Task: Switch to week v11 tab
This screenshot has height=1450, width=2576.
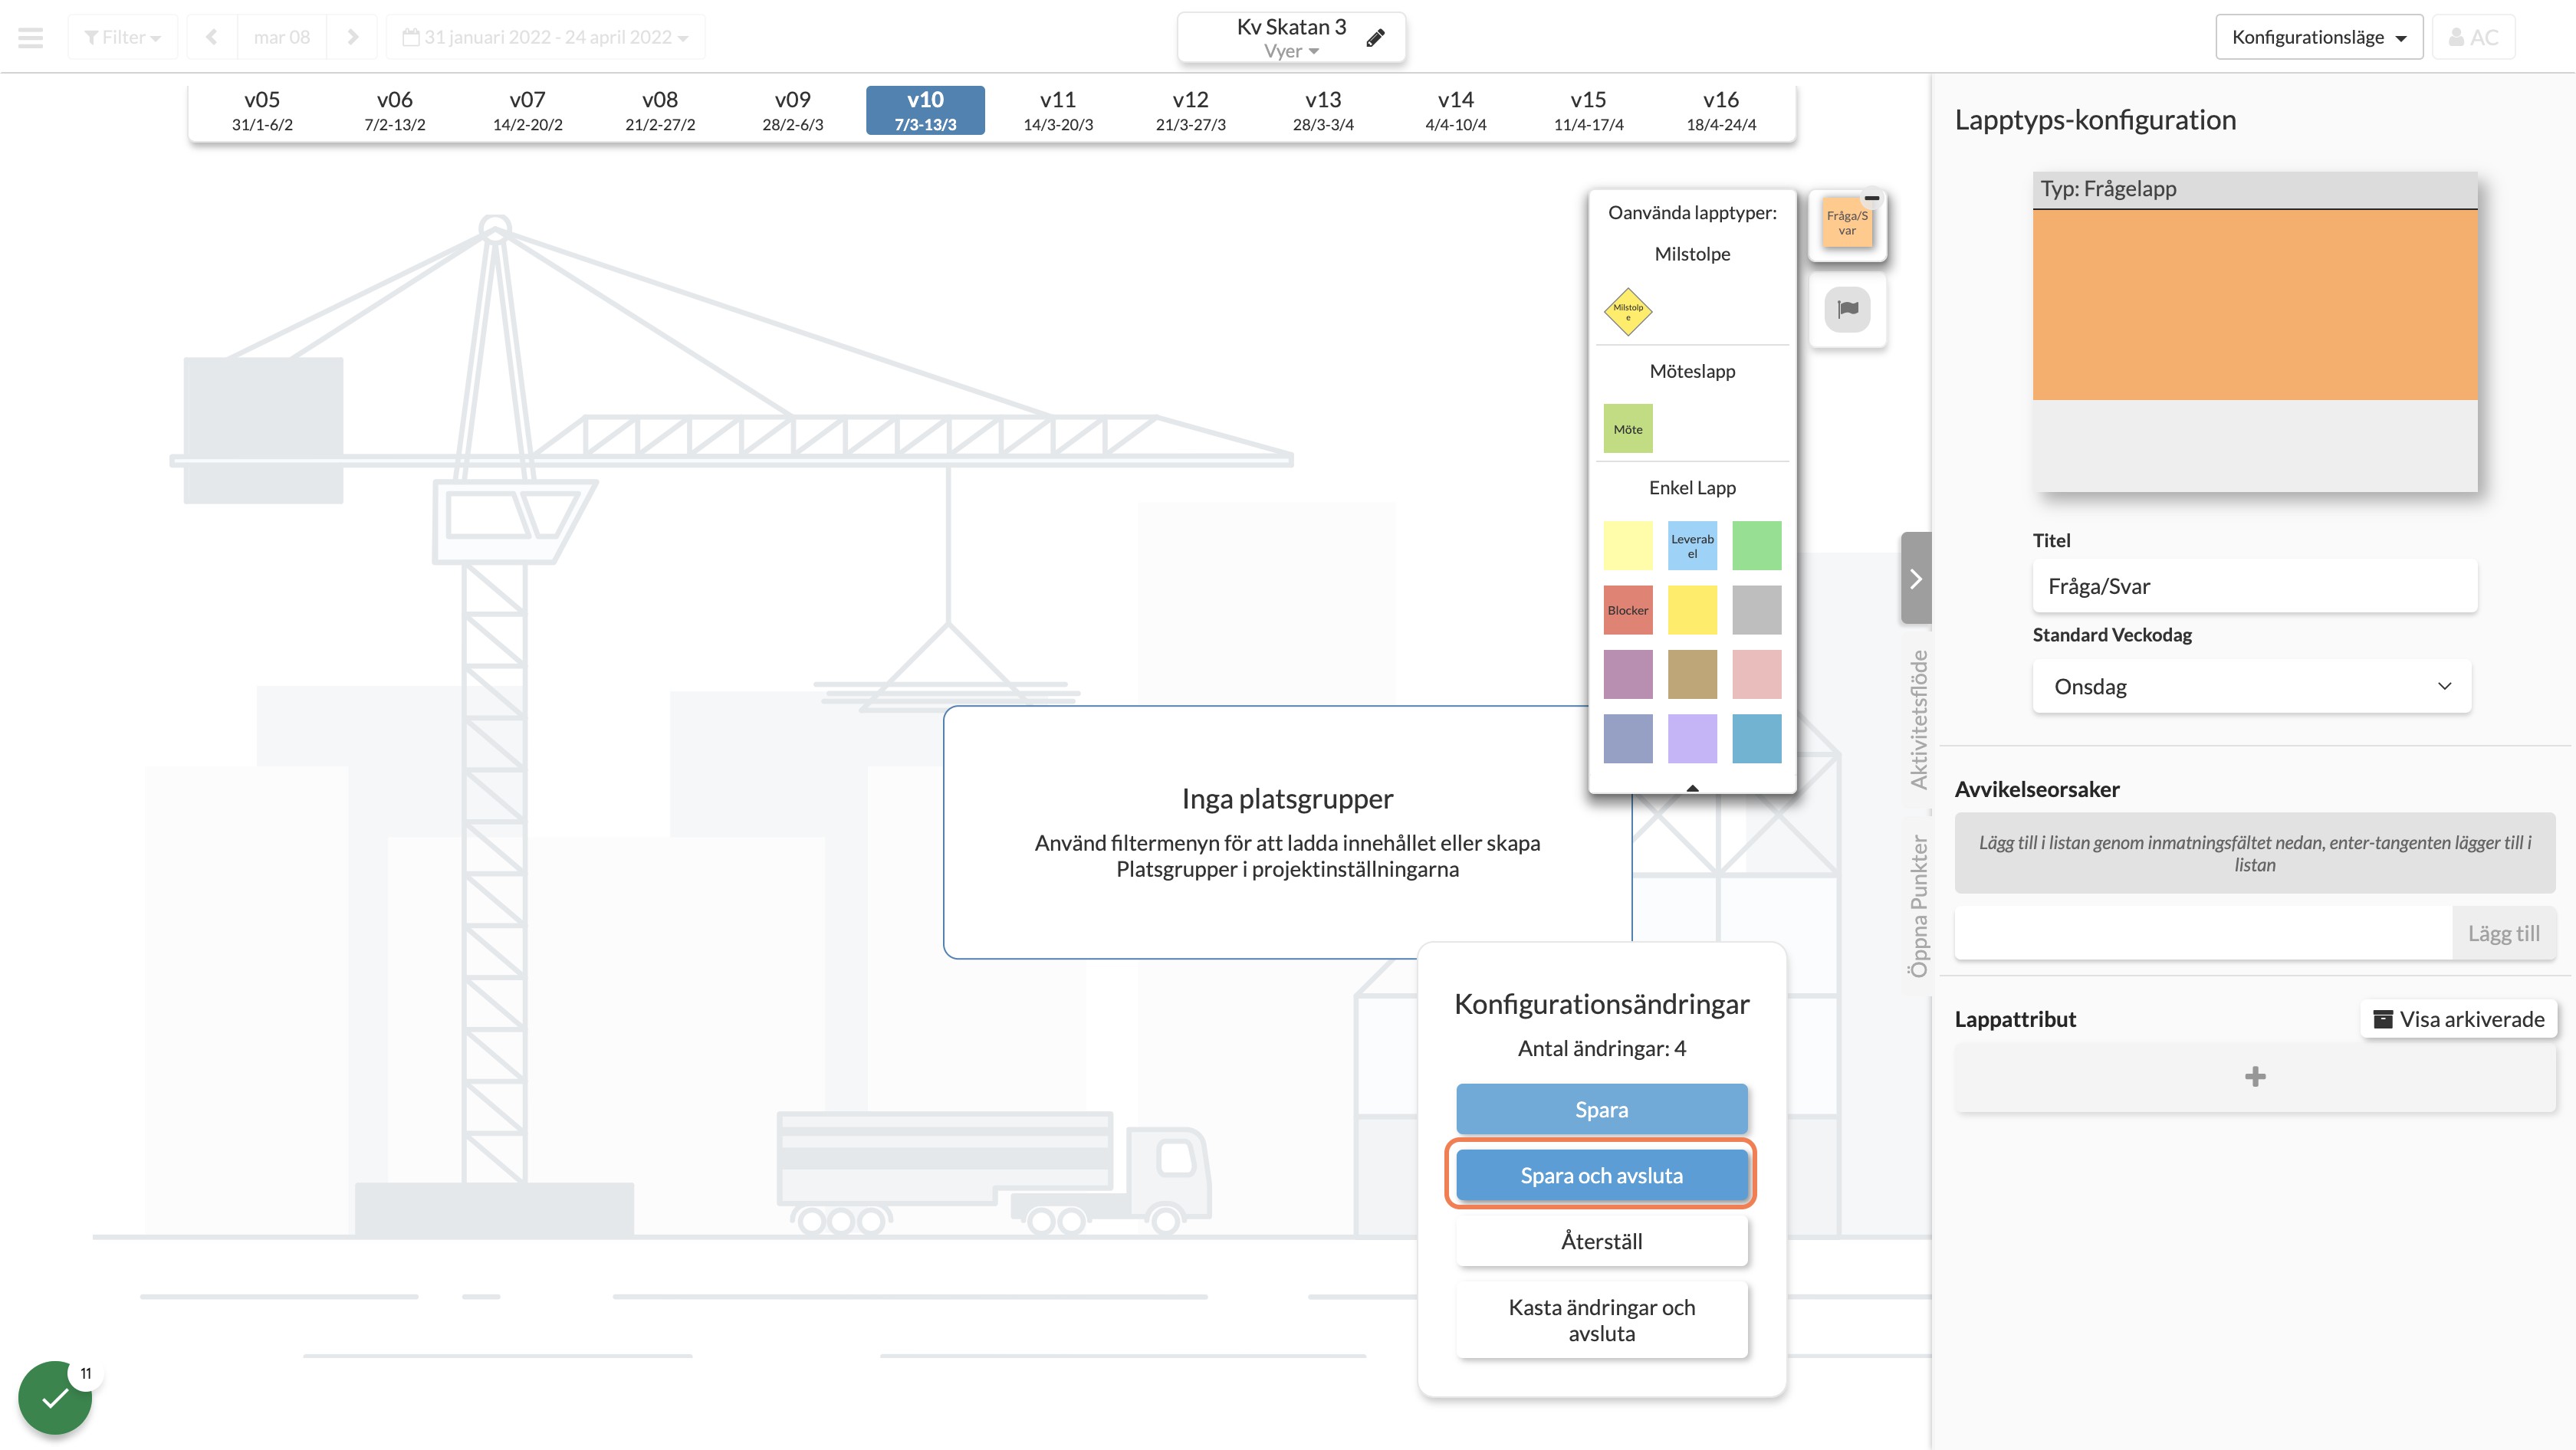Action: click(x=1058, y=110)
